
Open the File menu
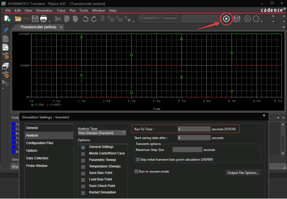coord(8,10)
